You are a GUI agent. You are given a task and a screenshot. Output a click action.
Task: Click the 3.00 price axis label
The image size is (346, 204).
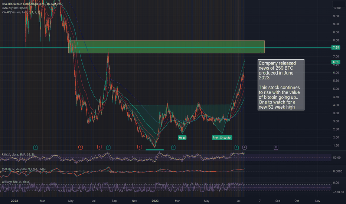(336, 121)
